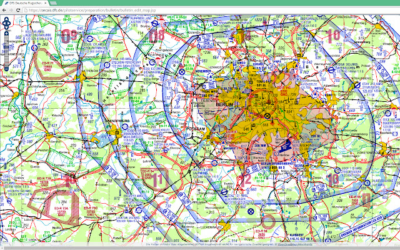Click the POTSDAM city label

pos(196,129)
